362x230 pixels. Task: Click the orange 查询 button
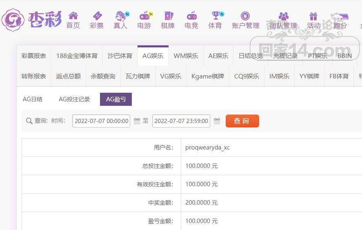(242, 121)
